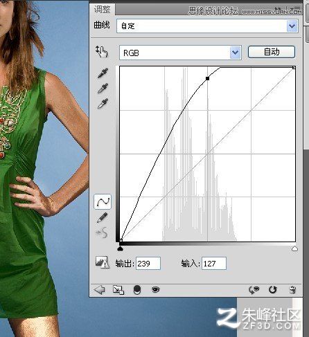This screenshot has height=337, width=309.
Task: Select the on-image targeted adjustment hand tool
Action: [102, 51]
